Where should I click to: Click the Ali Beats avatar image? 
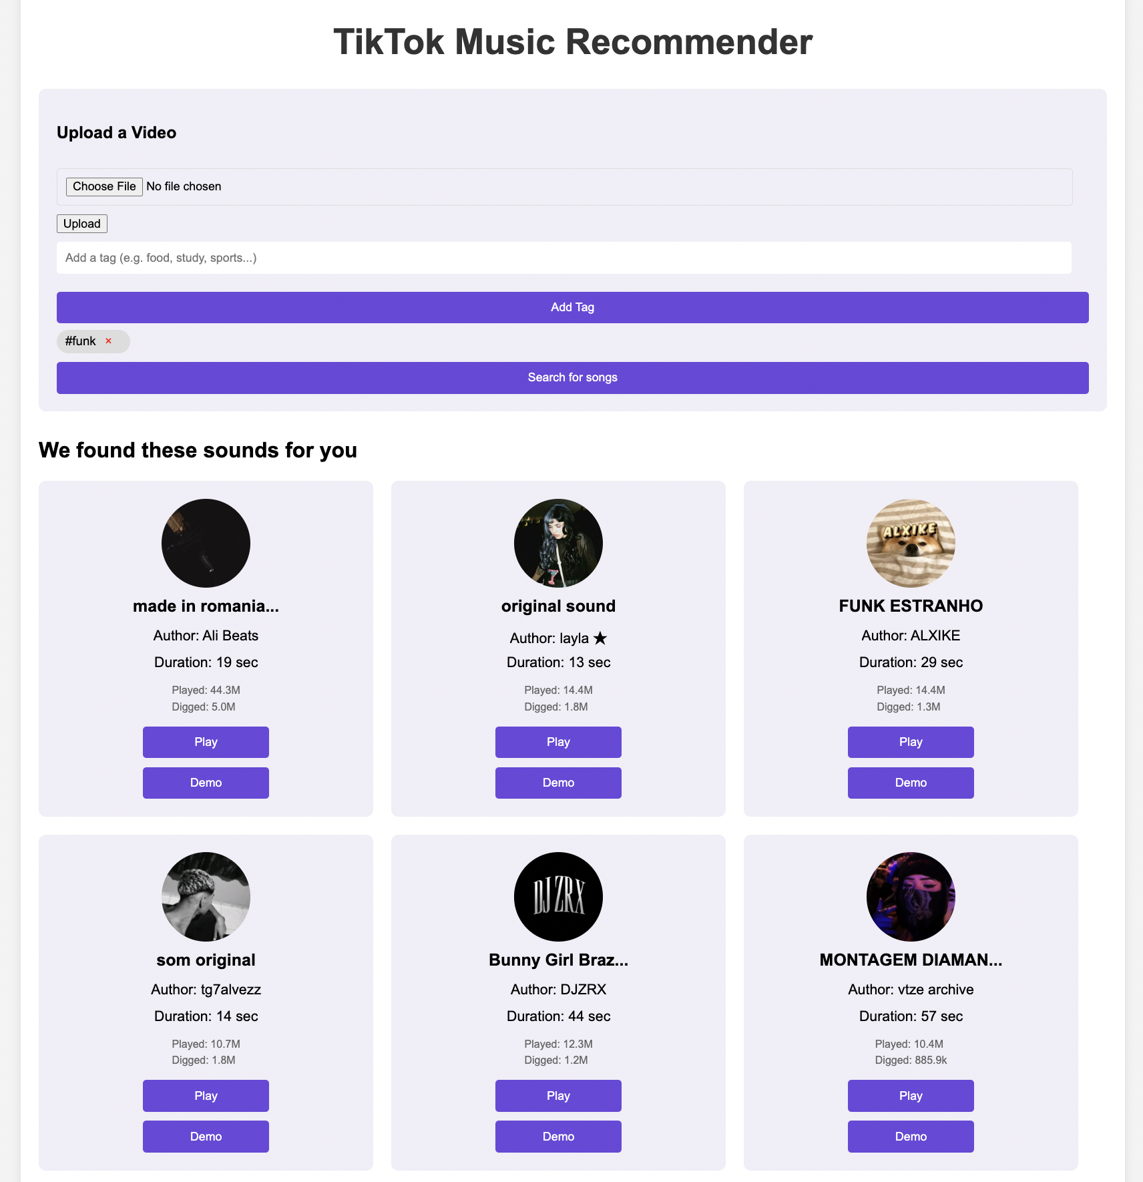coord(206,543)
